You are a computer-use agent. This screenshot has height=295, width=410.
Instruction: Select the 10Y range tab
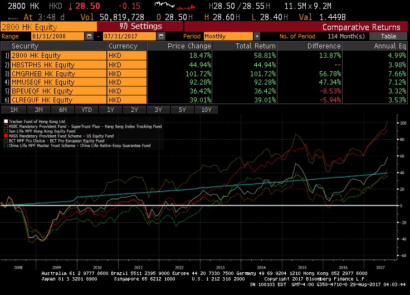tap(206, 110)
